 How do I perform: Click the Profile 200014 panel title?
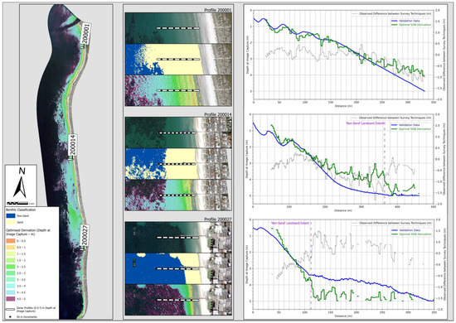pos(217,115)
